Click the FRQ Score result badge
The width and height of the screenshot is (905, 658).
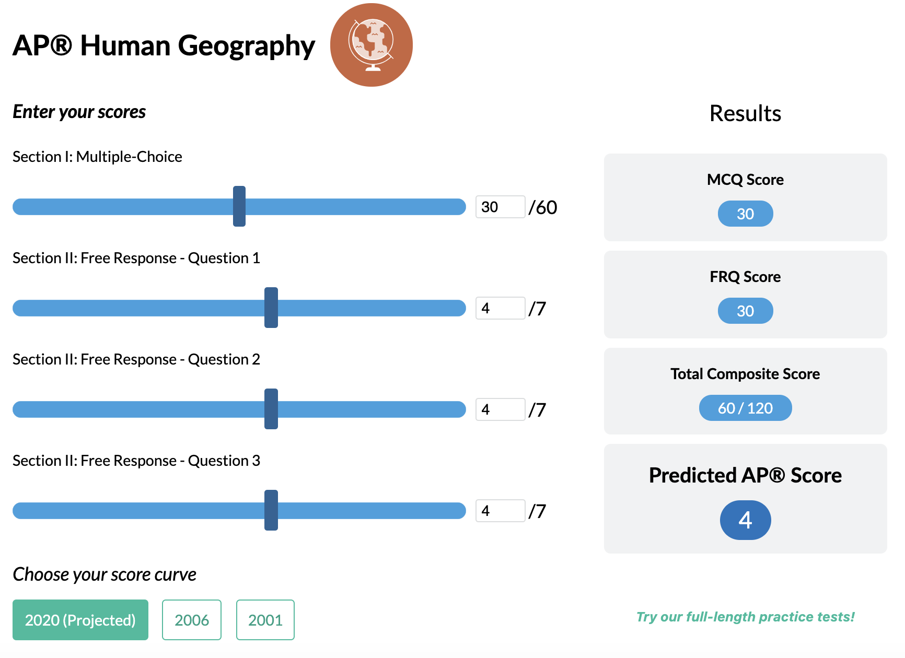[746, 311]
